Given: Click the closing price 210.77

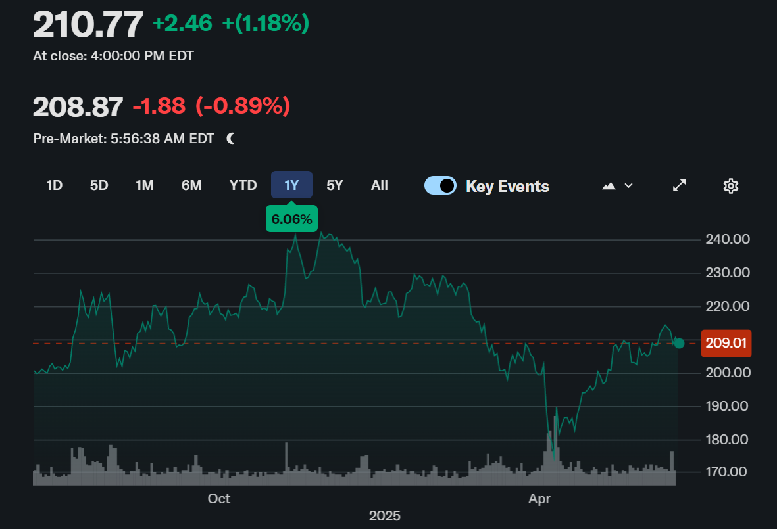Looking at the screenshot, I should pos(88,24).
